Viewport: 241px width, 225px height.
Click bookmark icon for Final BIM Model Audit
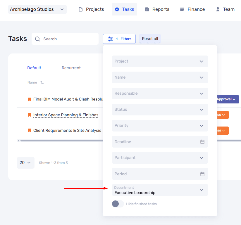(30, 99)
